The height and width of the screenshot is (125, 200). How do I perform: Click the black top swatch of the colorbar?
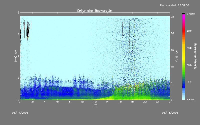183,13
